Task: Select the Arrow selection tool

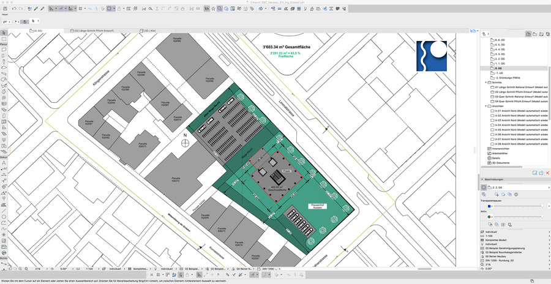Action: coord(4,32)
